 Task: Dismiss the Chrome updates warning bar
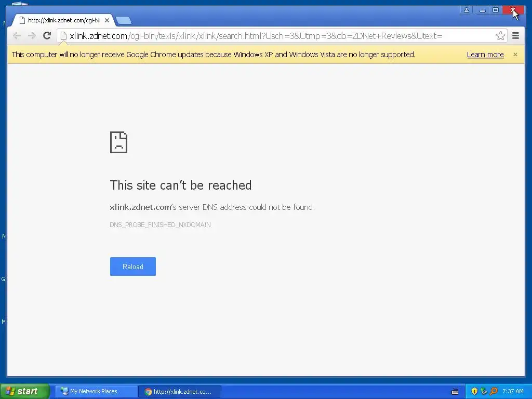tap(515, 55)
